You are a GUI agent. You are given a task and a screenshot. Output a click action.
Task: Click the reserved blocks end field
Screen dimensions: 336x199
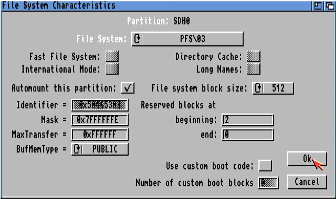coord(247,135)
